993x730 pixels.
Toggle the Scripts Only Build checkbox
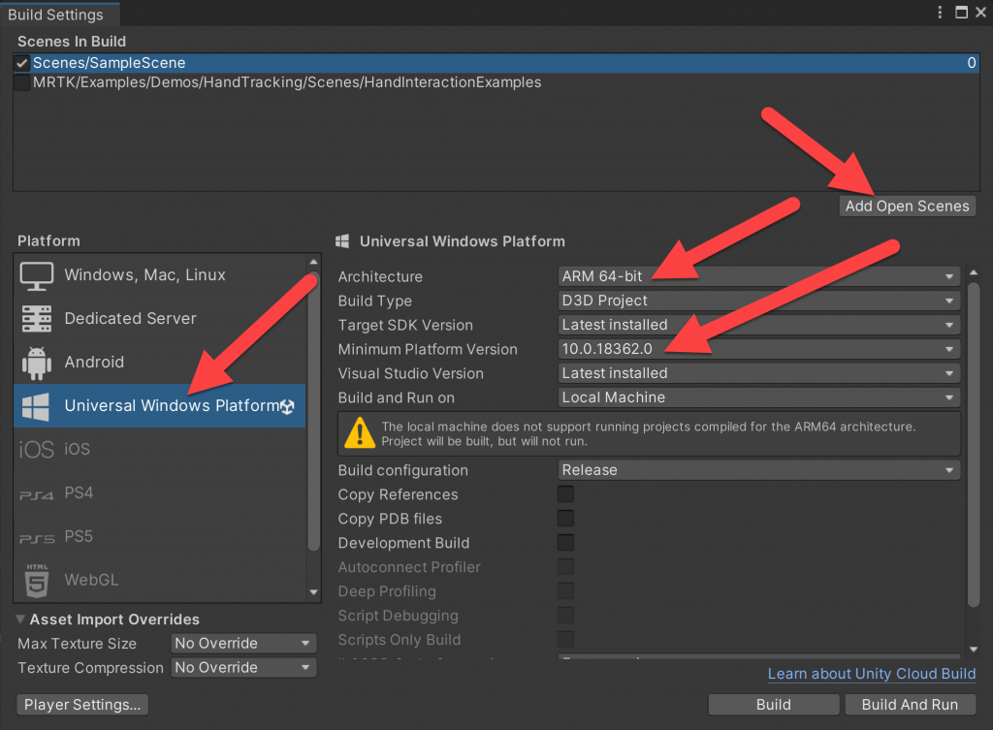click(565, 639)
